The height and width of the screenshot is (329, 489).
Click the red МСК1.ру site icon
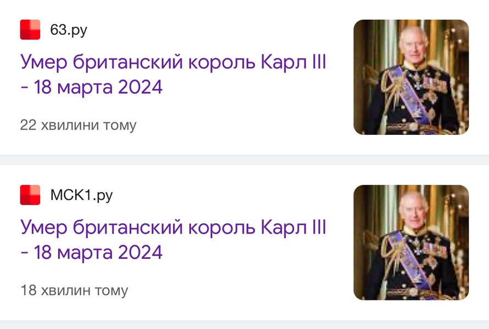click(30, 195)
